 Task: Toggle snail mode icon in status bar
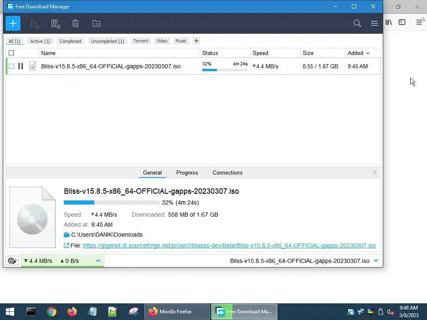12,261
